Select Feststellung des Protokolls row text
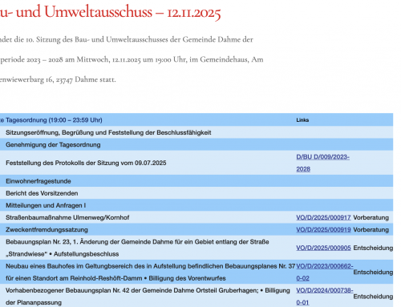 tap(86, 163)
